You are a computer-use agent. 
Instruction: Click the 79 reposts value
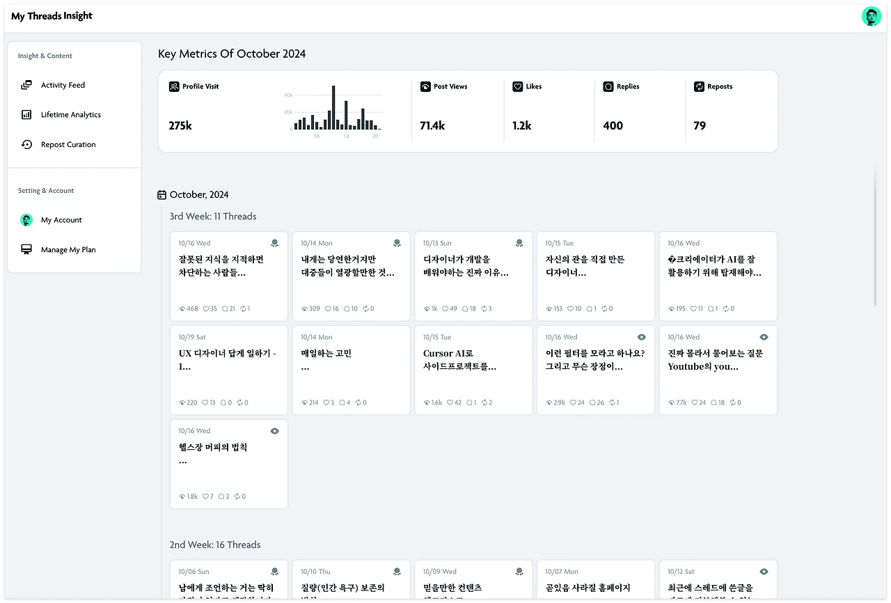[700, 126]
